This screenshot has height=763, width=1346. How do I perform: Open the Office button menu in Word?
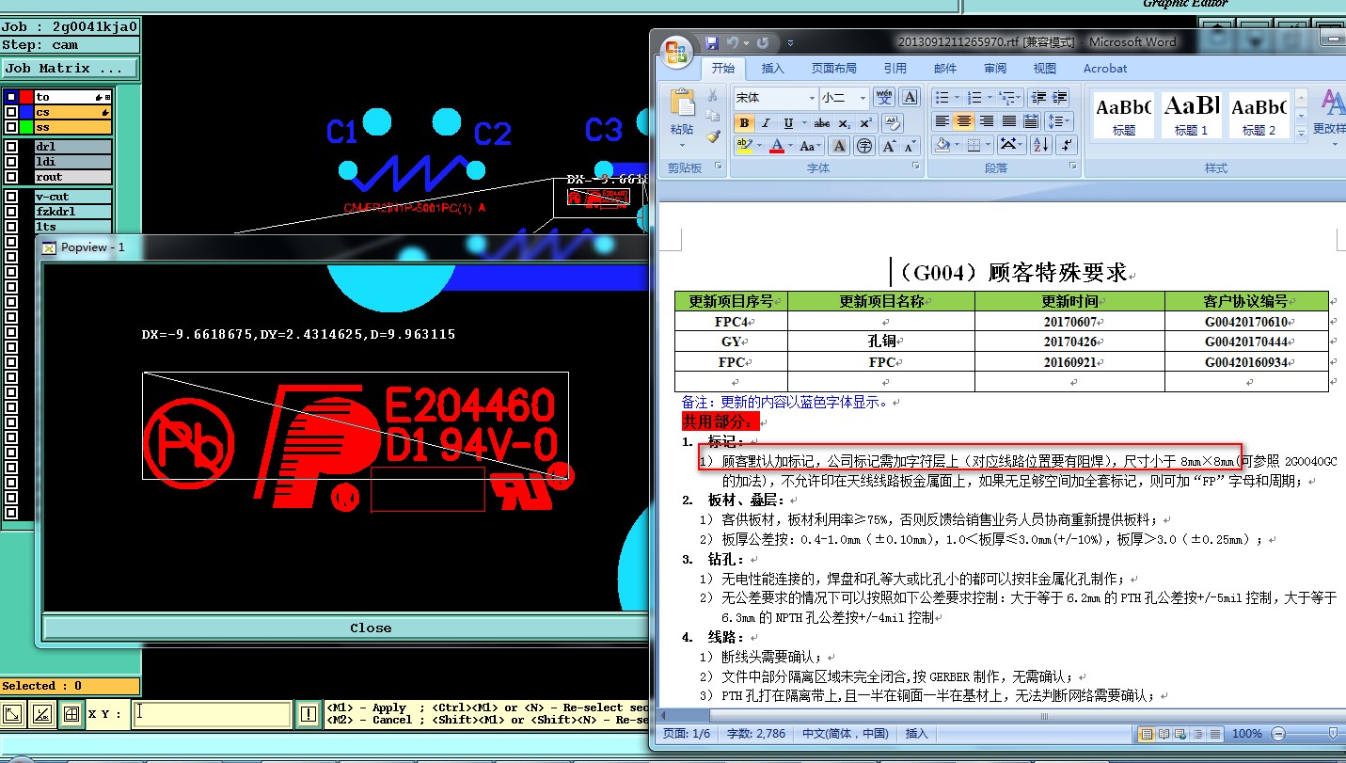677,52
